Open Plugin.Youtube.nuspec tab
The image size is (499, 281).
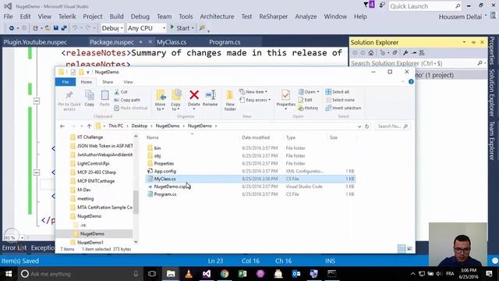(x=35, y=42)
